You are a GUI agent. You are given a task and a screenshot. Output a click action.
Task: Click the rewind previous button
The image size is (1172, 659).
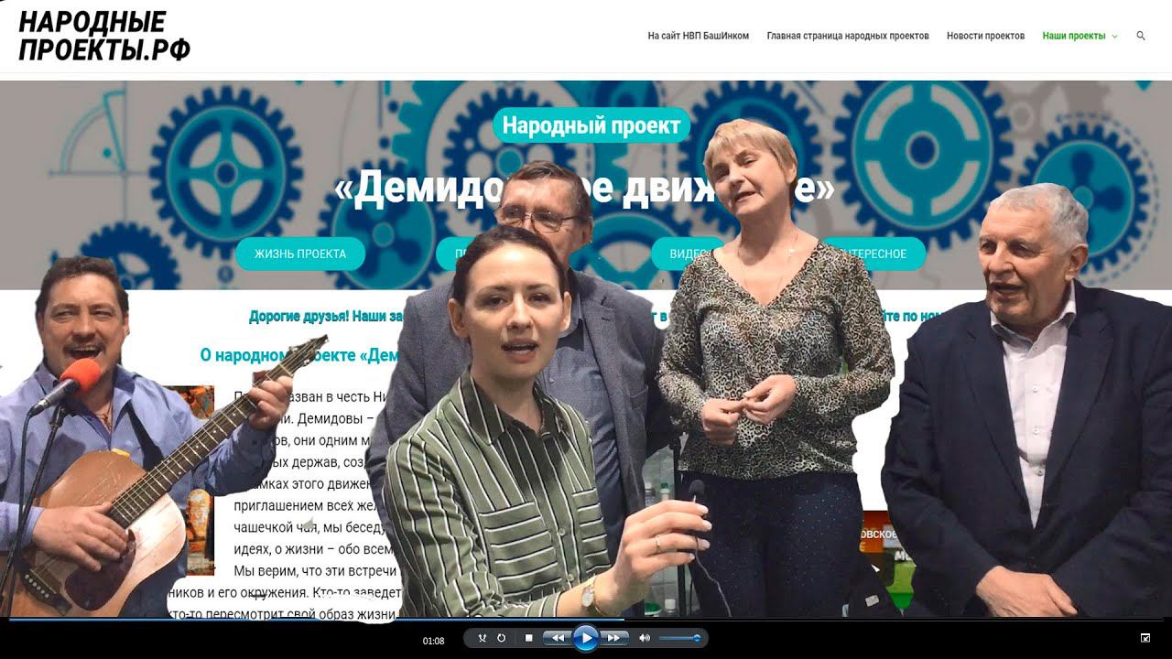coord(556,638)
